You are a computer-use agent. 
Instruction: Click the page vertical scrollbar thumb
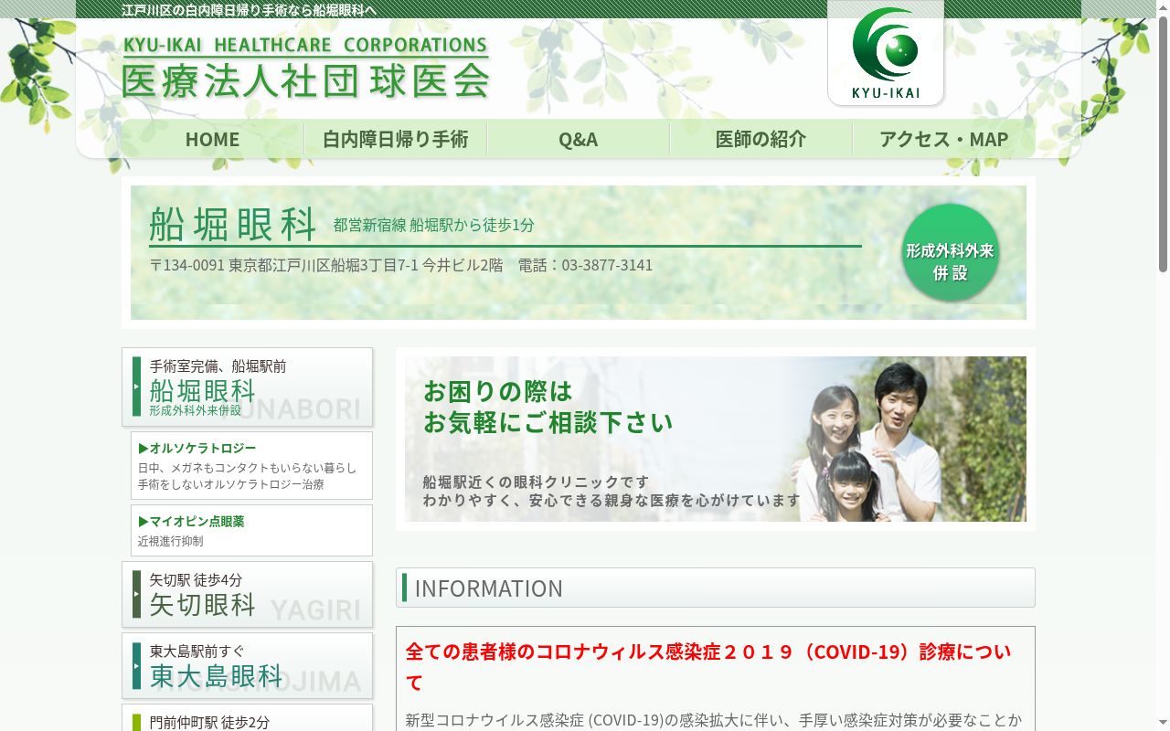(1163, 143)
